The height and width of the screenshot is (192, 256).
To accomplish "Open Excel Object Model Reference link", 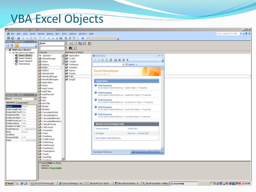I will (108, 138).
